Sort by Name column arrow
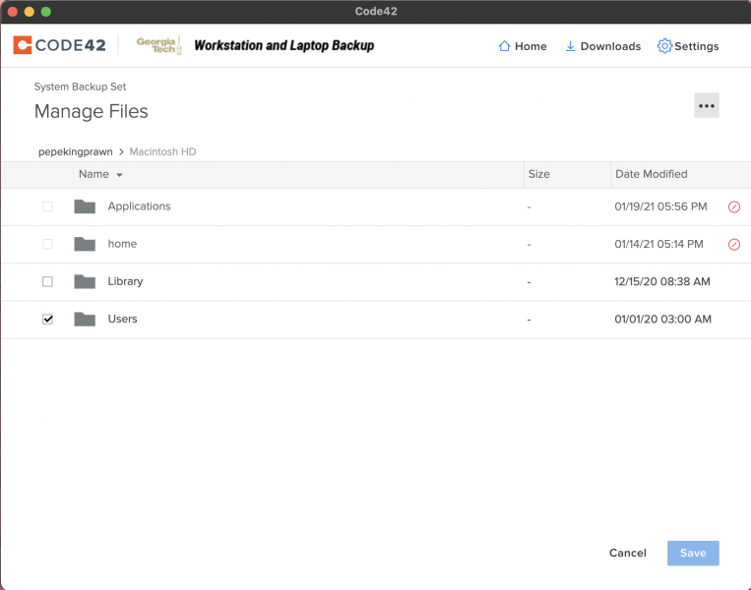Viewport: 751px width, 590px height. [120, 175]
